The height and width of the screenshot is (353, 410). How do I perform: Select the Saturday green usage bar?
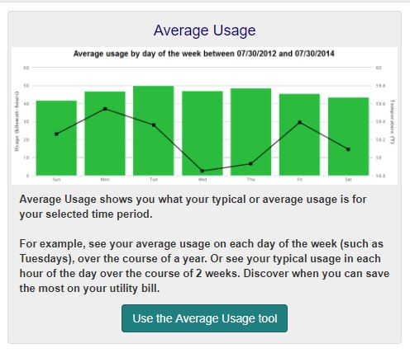[x=348, y=136]
